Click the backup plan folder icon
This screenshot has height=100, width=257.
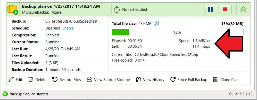13,9
